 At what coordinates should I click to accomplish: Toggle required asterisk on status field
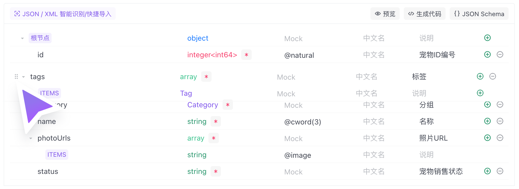click(215, 171)
